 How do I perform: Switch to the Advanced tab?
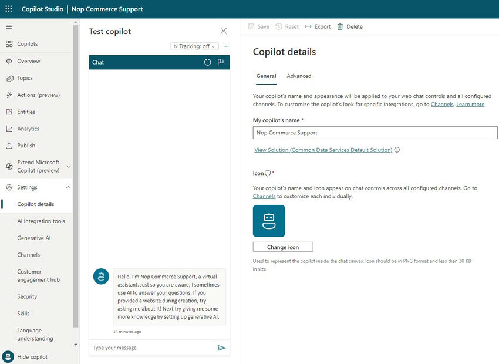pos(299,76)
